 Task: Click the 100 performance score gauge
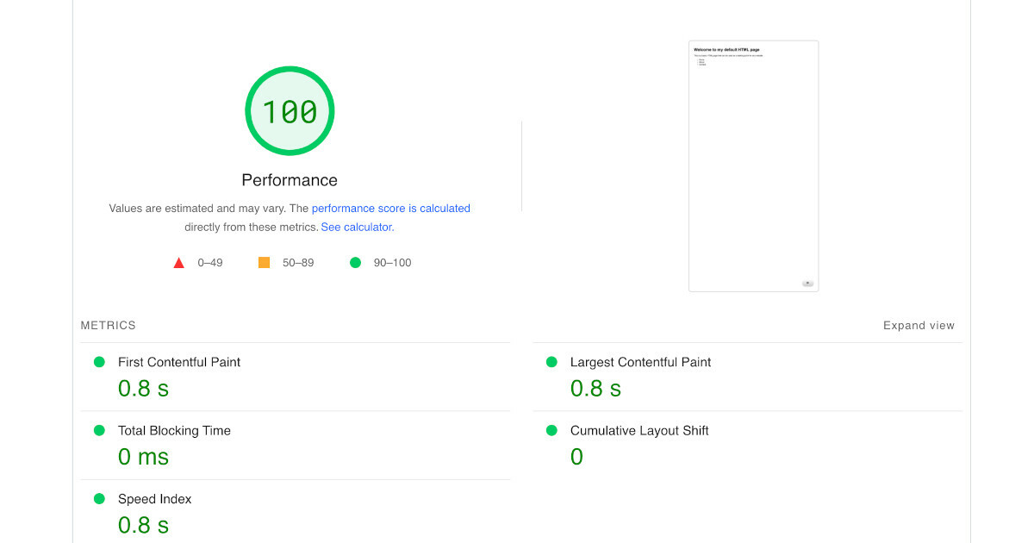[290, 110]
